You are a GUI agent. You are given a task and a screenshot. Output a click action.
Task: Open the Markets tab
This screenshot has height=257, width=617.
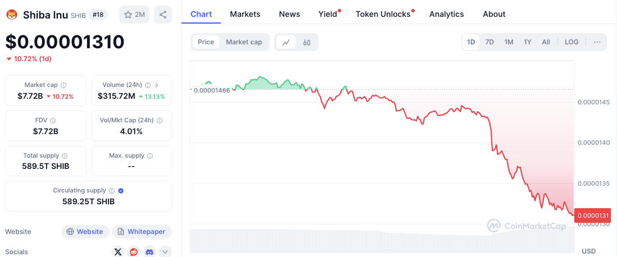245,14
